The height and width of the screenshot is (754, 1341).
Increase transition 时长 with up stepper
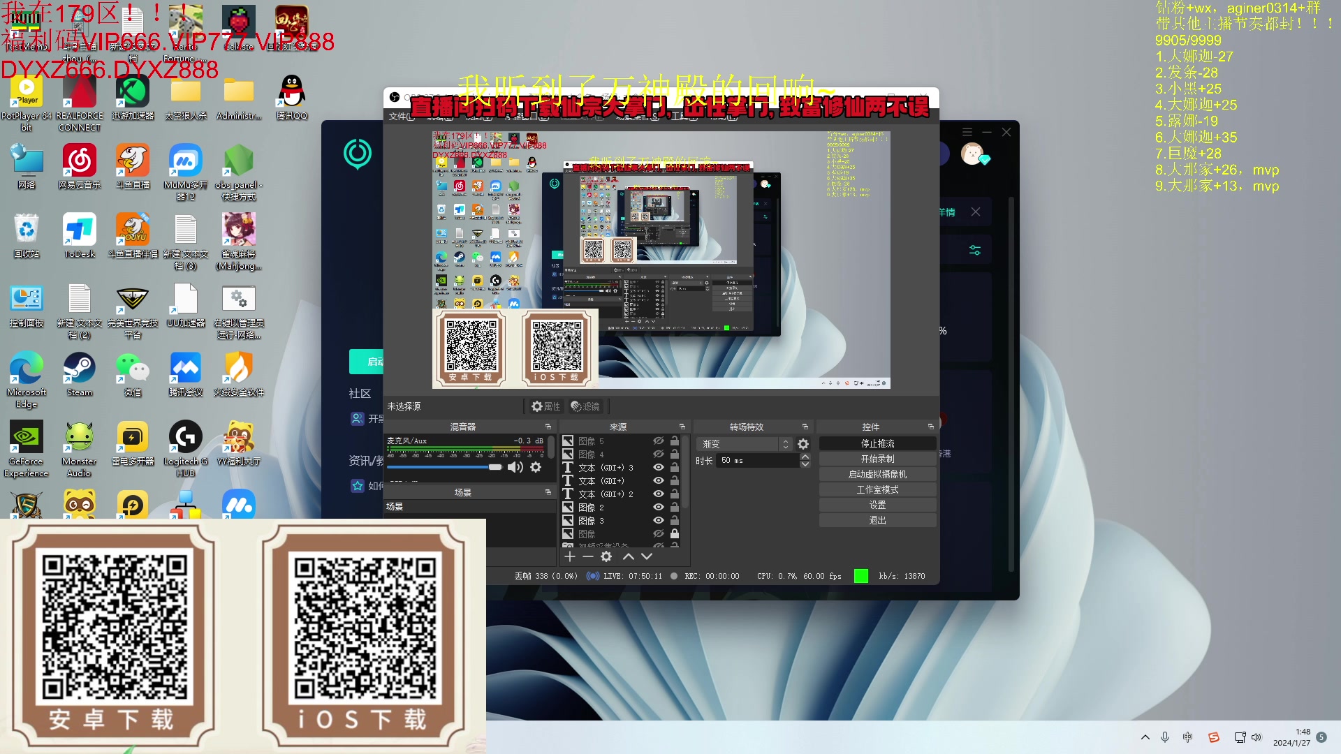(x=805, y=457)
